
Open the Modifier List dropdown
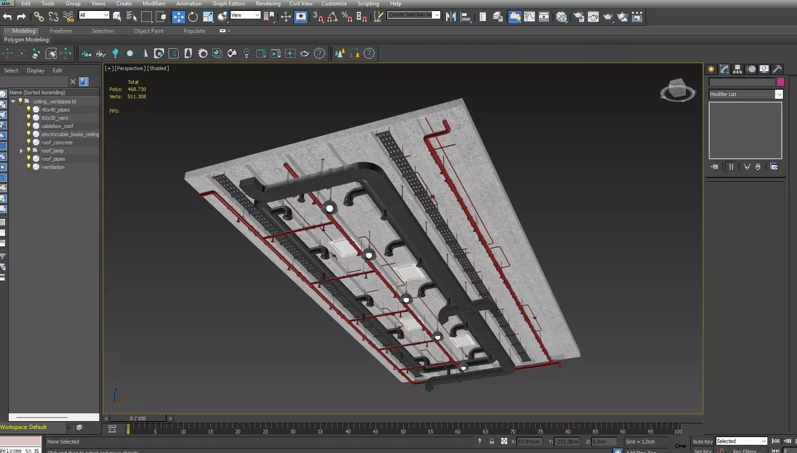coord(746,94)
